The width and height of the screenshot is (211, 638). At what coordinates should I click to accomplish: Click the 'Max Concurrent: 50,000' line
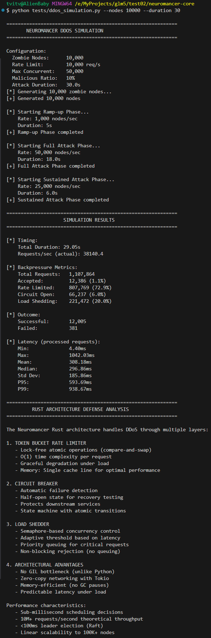tap(48, 72)
